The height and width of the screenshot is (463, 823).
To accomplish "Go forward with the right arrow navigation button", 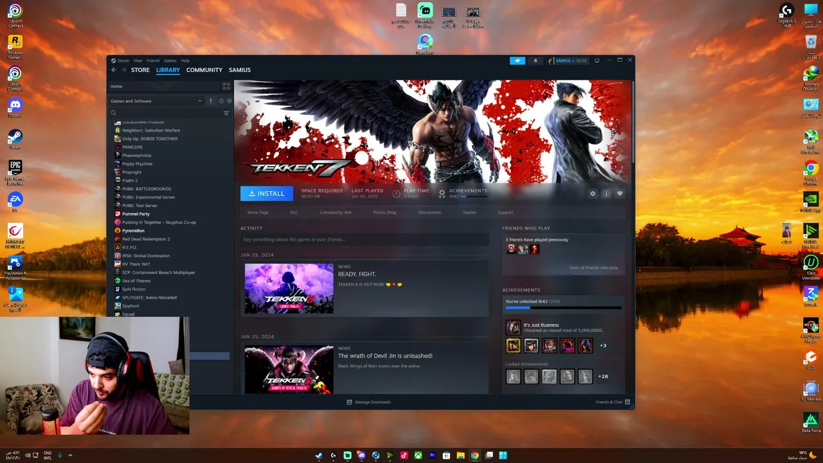I will coord(124,70).
